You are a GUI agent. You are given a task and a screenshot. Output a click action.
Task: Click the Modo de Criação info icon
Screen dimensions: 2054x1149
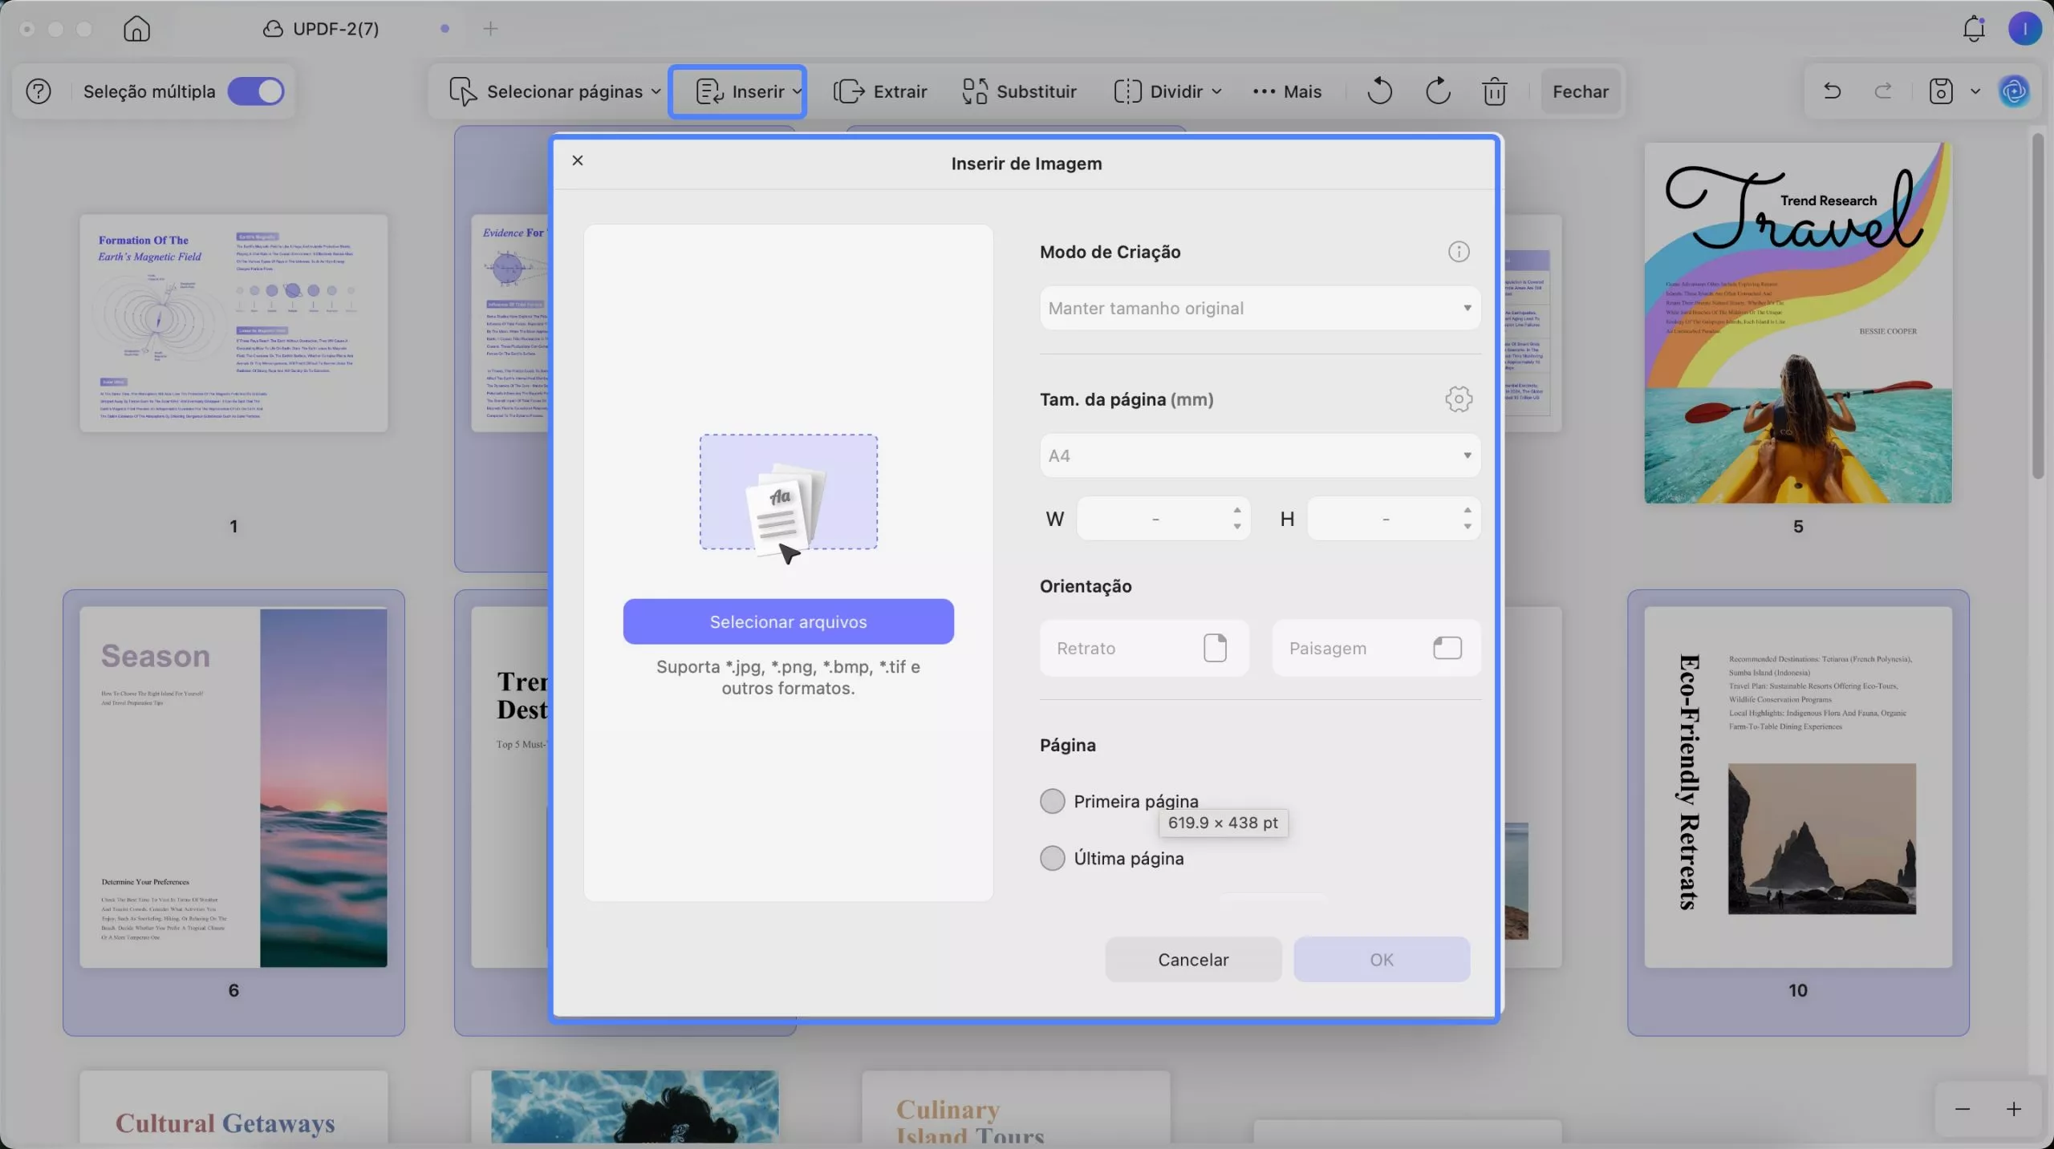1459,252
